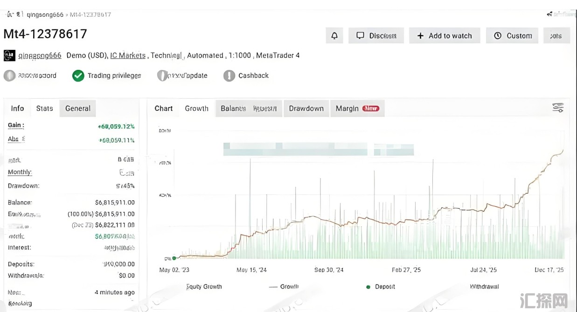Click the track record status icon
Viewport: 577px width, 312px height.
[x=9, y=75]
